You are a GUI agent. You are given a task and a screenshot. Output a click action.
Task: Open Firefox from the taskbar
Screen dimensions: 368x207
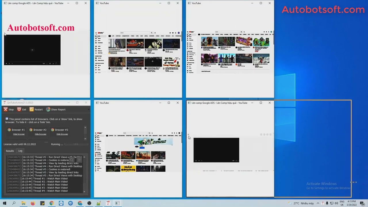[x=33, y=203]
